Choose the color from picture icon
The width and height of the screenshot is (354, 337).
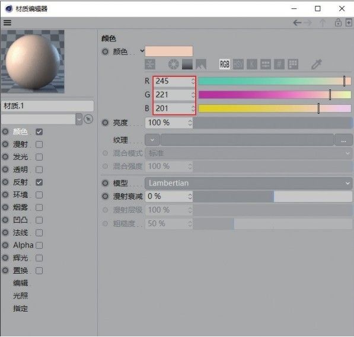click(x=201, y=65)
